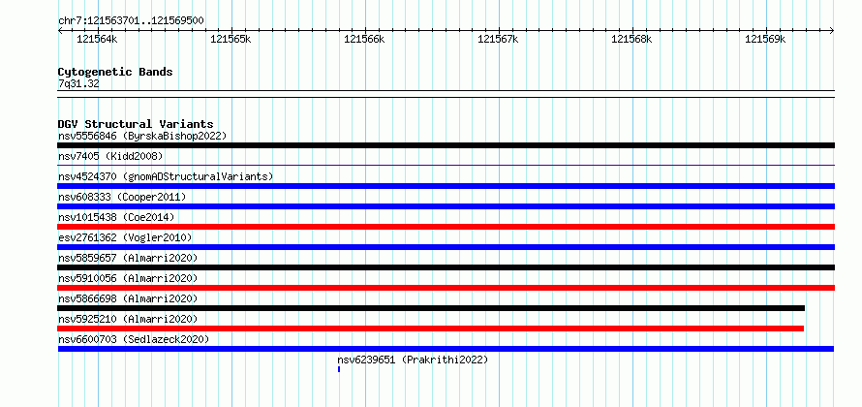Select the blue bar under nsv608333
862x407 pixels.
(x=446, y=206)
